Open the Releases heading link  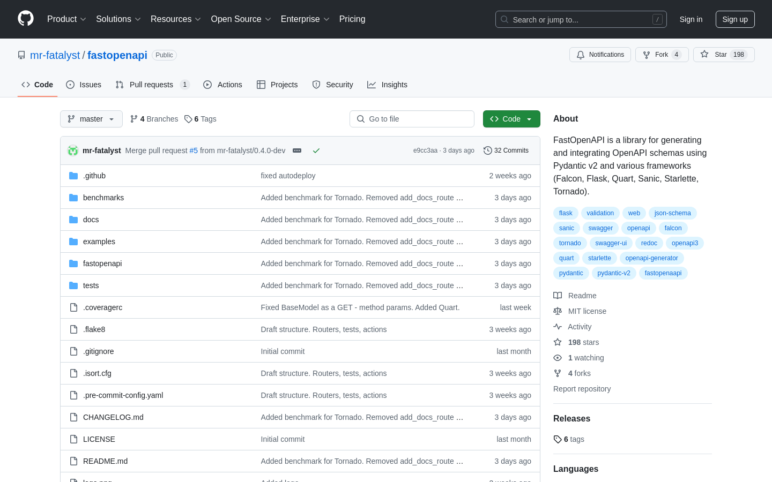pos(571,419)
